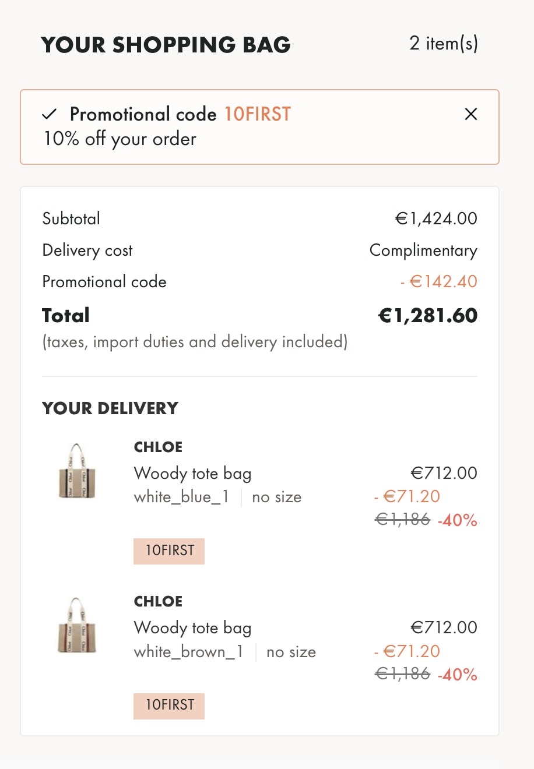
Task: Click the Your Delivery section heading
Action: pos(110,408)
